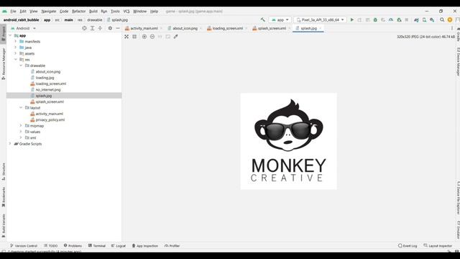Switch to the loading_screen.xml tab
The height and width of the screenshot is (259, 460).
click(227, 28)
